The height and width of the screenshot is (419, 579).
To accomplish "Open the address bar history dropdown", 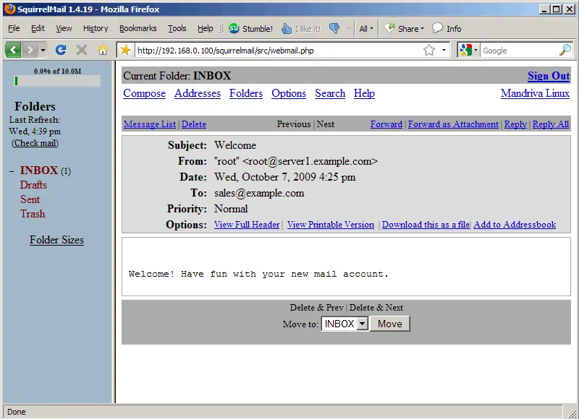I will (x=444, y=50).
